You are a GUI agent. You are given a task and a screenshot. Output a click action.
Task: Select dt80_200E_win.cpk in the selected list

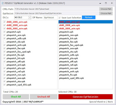point(86,25)
